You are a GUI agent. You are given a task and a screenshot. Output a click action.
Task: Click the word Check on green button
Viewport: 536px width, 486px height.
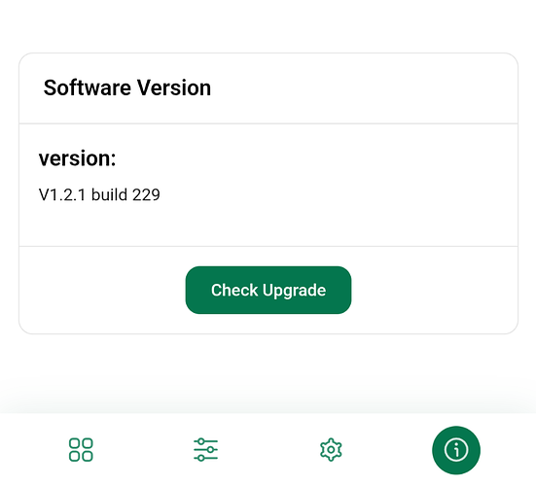tap(234, 290)
